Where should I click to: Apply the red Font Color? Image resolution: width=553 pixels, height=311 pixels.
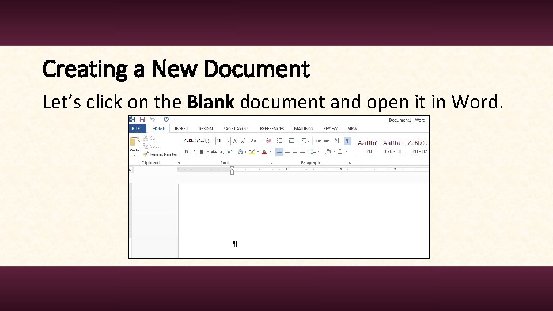[264, 152]
